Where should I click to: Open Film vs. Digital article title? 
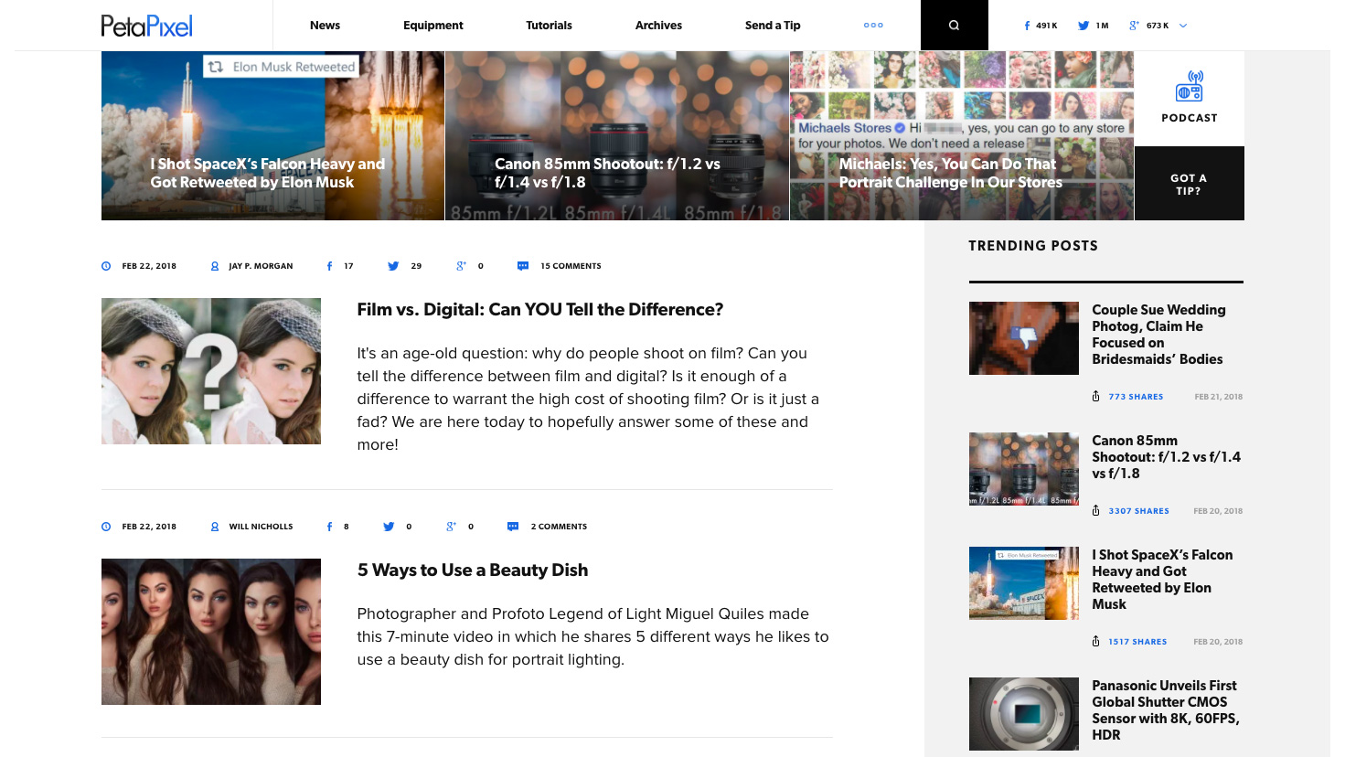tap(539, 309)
